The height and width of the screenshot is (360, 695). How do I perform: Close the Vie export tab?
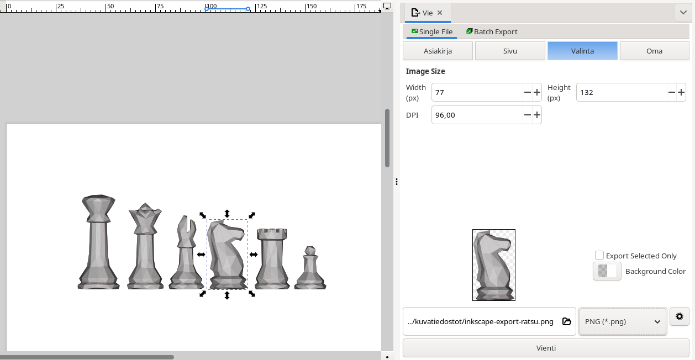[440, 13]
